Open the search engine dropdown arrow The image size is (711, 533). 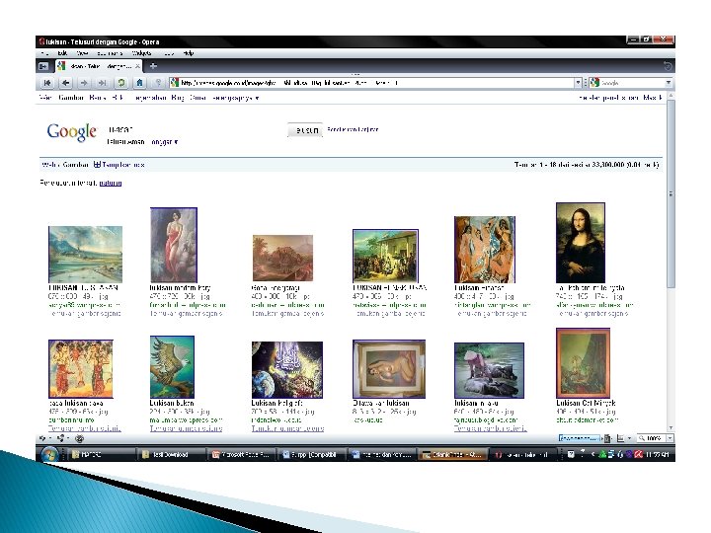[669, 83]
